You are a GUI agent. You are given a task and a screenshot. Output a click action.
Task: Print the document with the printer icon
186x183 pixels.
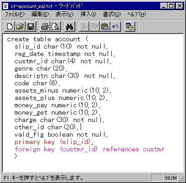tap(45, 27)
